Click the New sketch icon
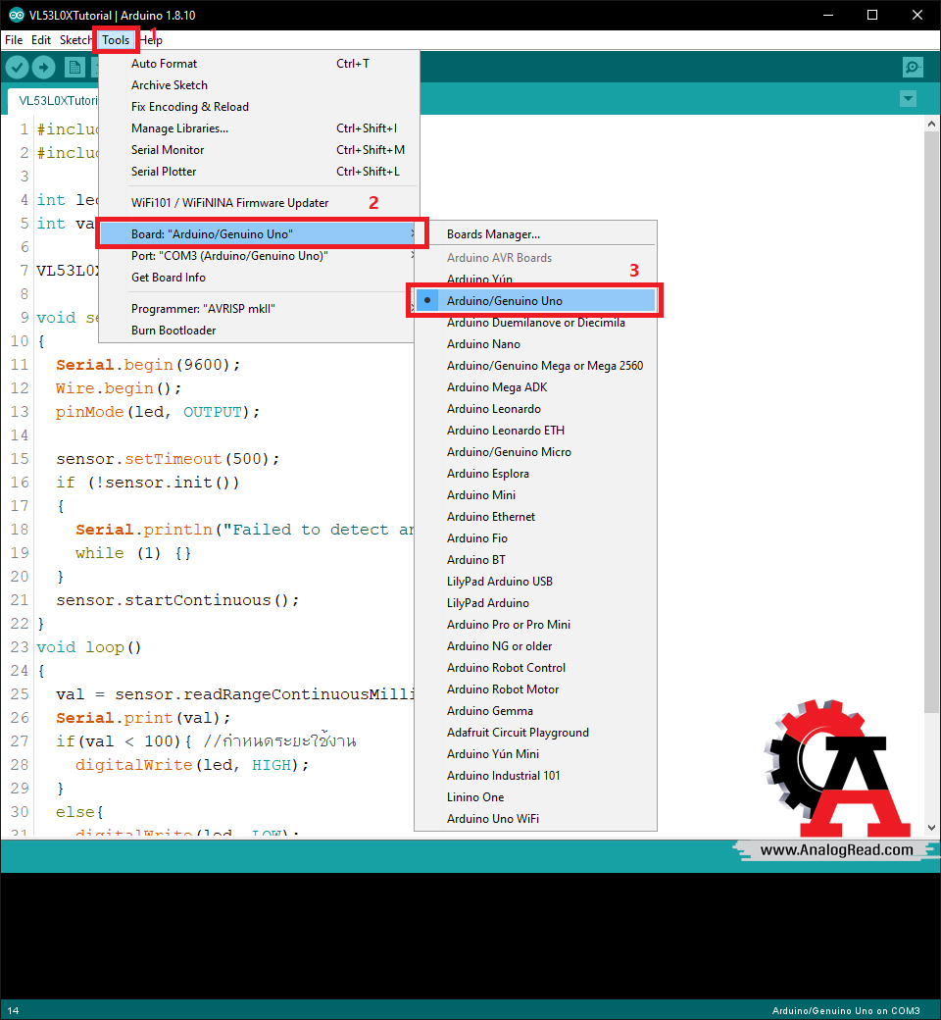This screenshot has width=941, height=1020. click(74, 67)
